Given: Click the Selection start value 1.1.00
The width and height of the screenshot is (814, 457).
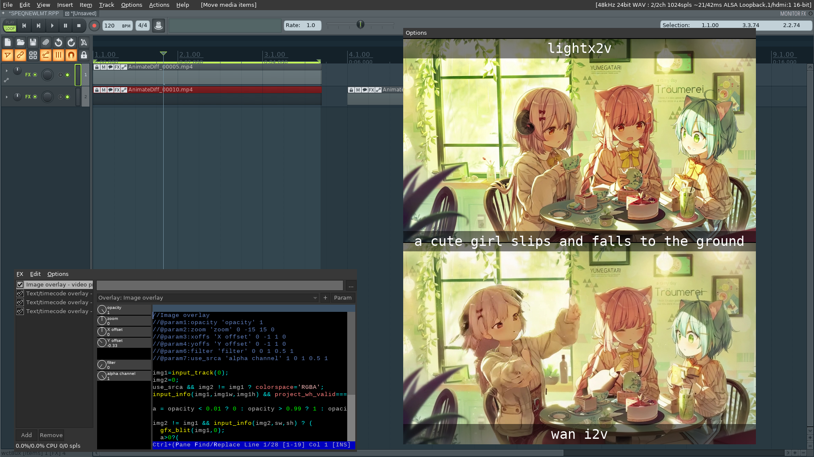Looking at the screenshot, I should 710,25.
